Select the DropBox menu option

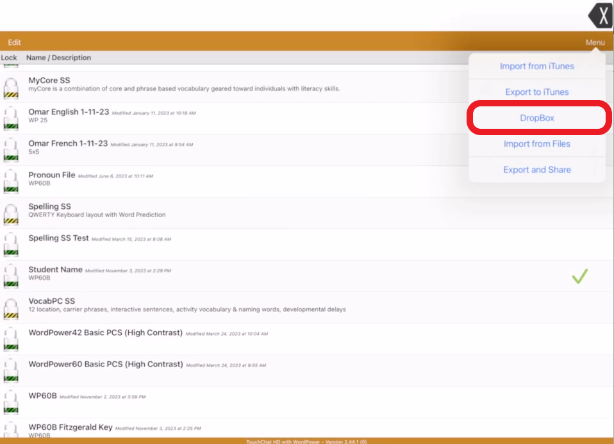pyautogui.click(x=537, y=118)
